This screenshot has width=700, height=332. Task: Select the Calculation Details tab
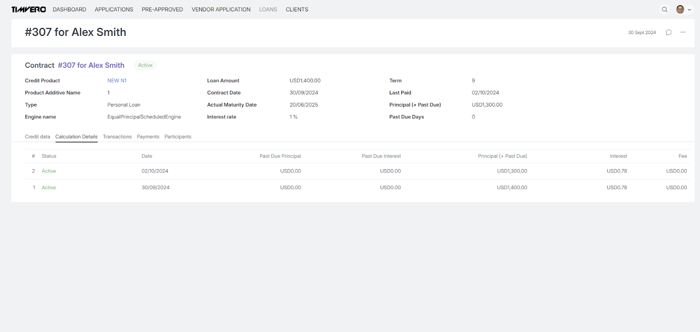click(x=77, y=137)
